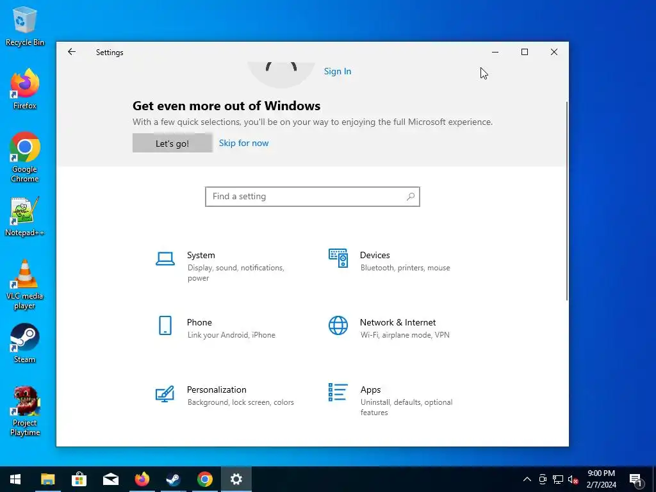The image size is (656, 492).
Task: Click the System category title
Action: [201, 255]
